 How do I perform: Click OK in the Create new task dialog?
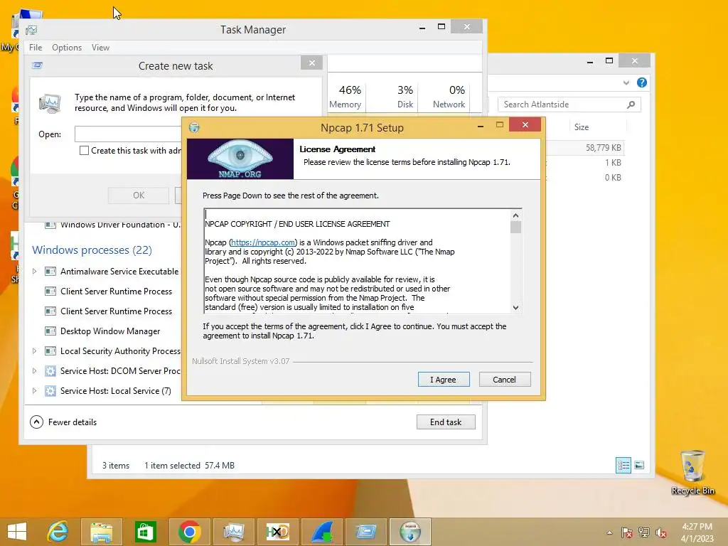point(139,196)
